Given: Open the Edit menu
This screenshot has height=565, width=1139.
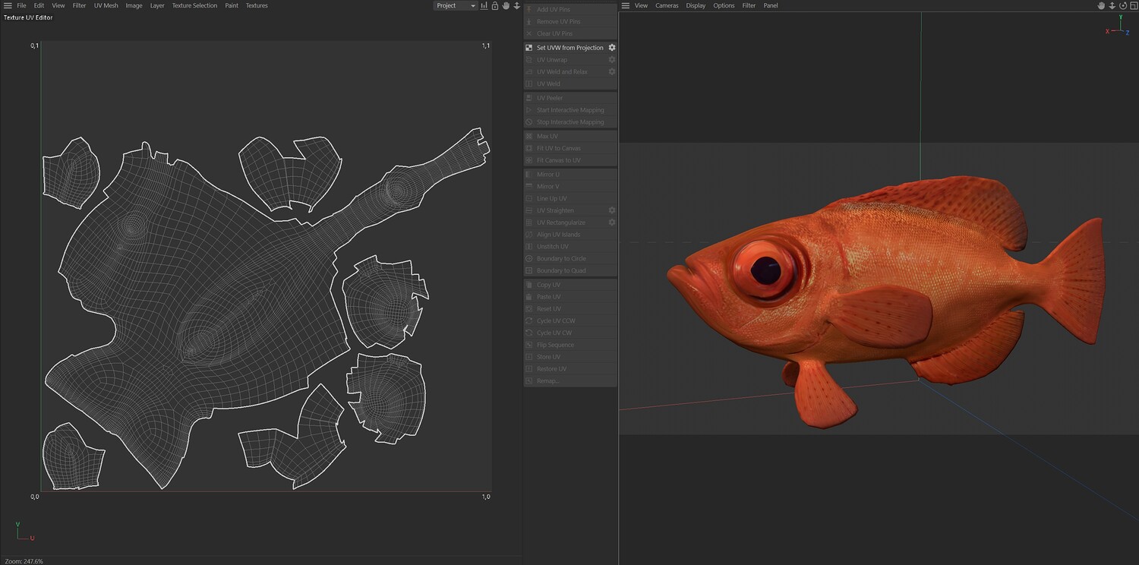Looking at the screenshot, I should (39, 5).
